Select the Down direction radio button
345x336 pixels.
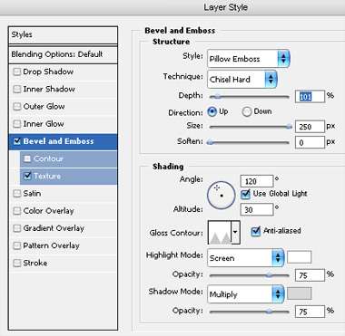[247, 111]
